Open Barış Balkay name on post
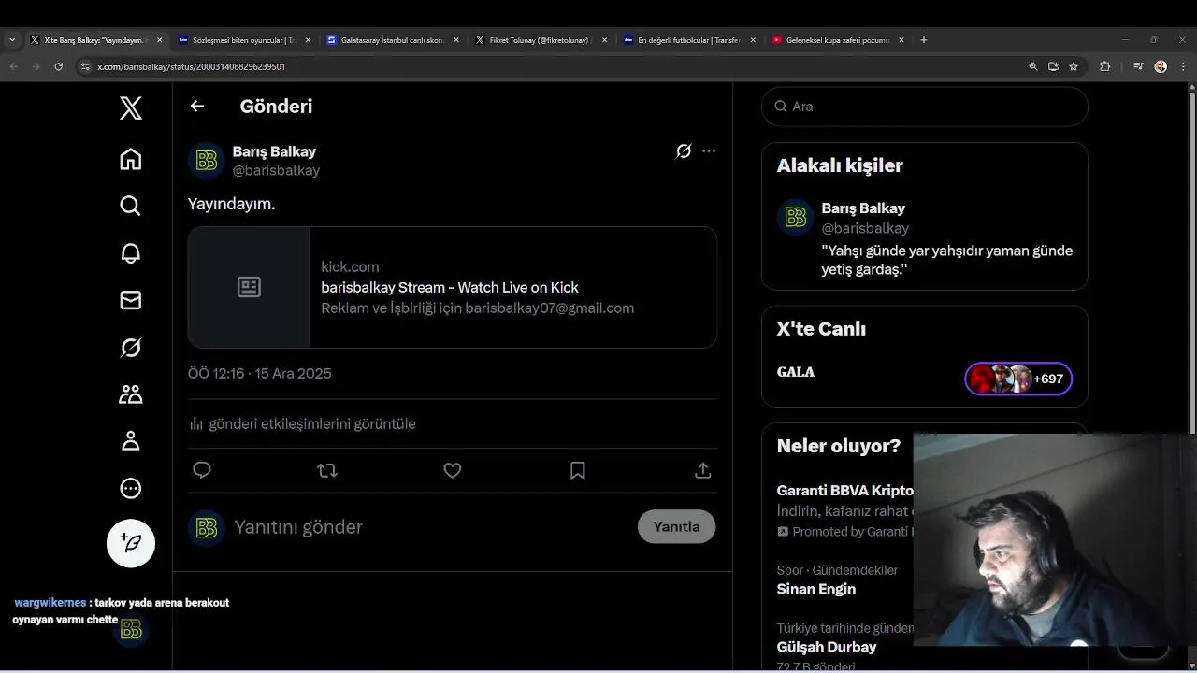Viewport: 1197px width, 673px height. 274,151
